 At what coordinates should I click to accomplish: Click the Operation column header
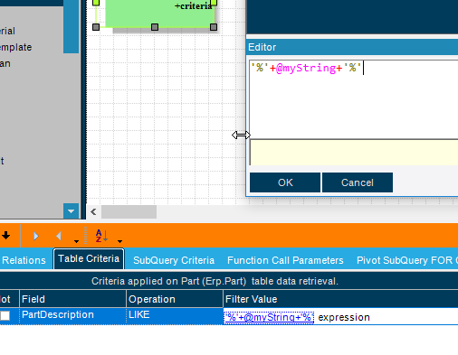pyautogui.click(x=175, y=299)
